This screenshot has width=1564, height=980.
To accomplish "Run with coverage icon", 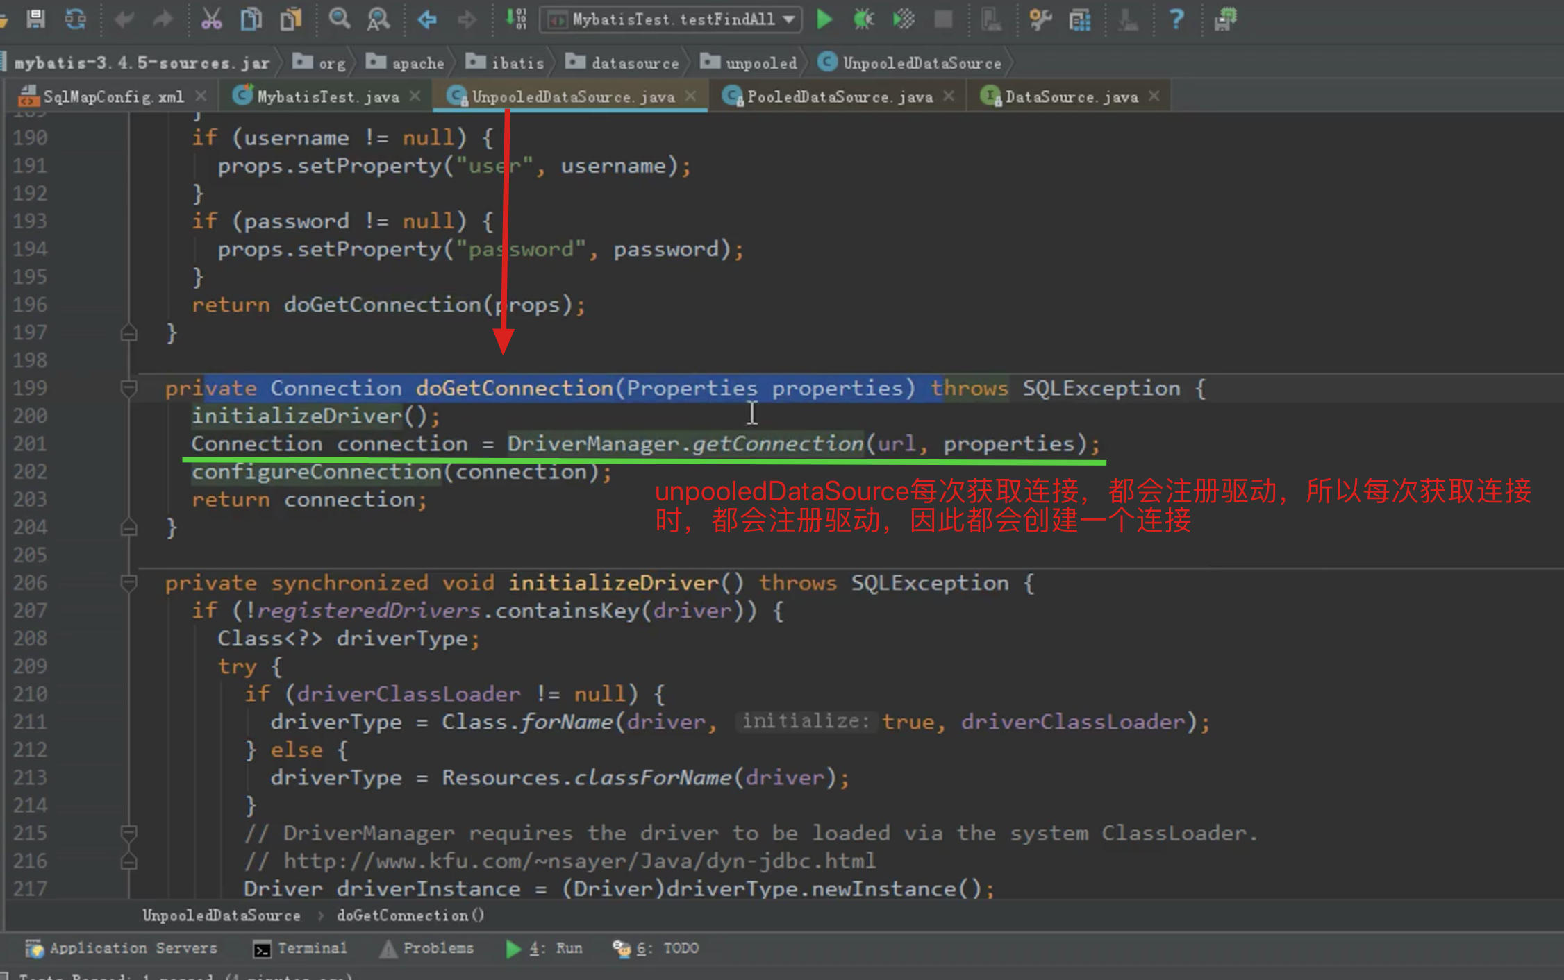I will [x=903, y=19].
